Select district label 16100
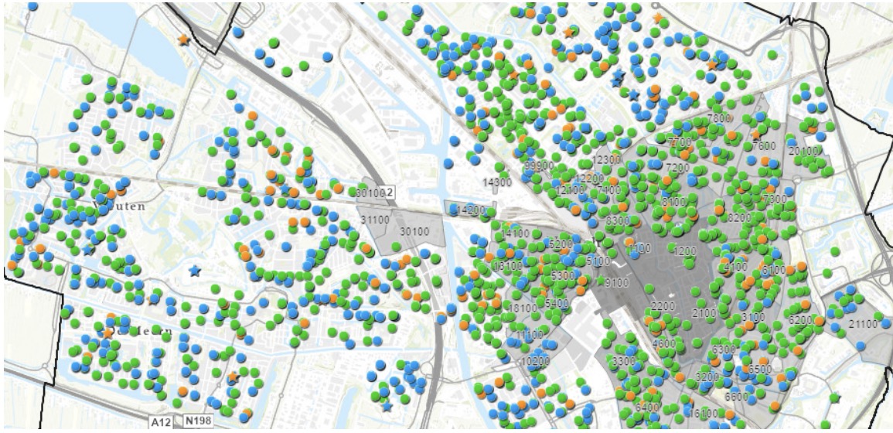Image resolution: width=893 pixels, height=433 pixels. point(704,413)
